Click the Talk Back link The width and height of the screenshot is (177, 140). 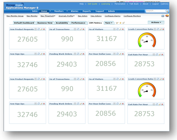point(134,4)
